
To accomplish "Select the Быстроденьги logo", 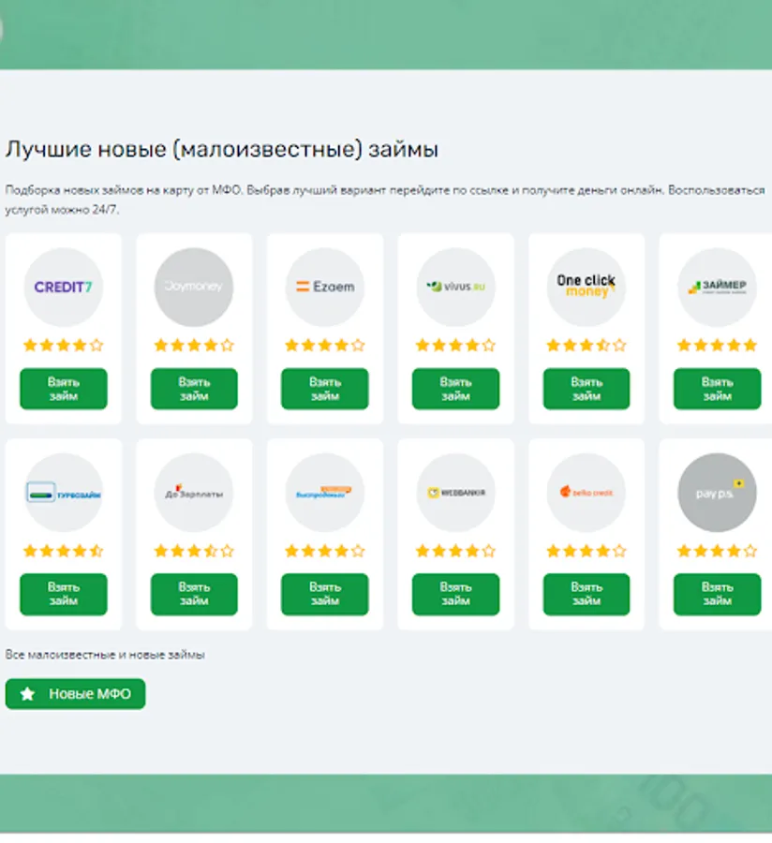I will pyautogui.click(x=325, y=493).
